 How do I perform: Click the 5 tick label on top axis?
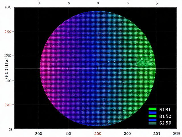point(157,3)
